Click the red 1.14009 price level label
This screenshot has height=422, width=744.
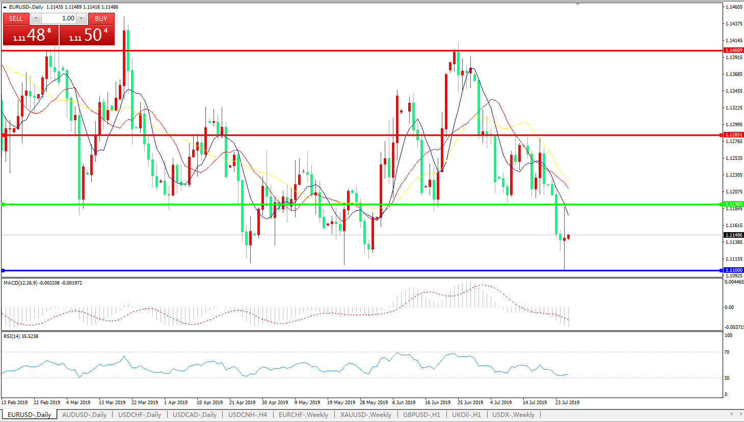(x=734, y=50)
